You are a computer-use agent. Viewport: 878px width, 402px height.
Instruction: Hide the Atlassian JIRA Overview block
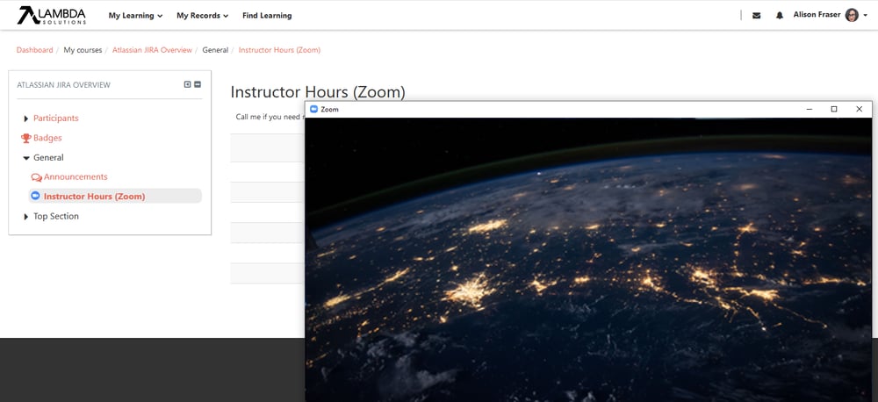(198, 84)
